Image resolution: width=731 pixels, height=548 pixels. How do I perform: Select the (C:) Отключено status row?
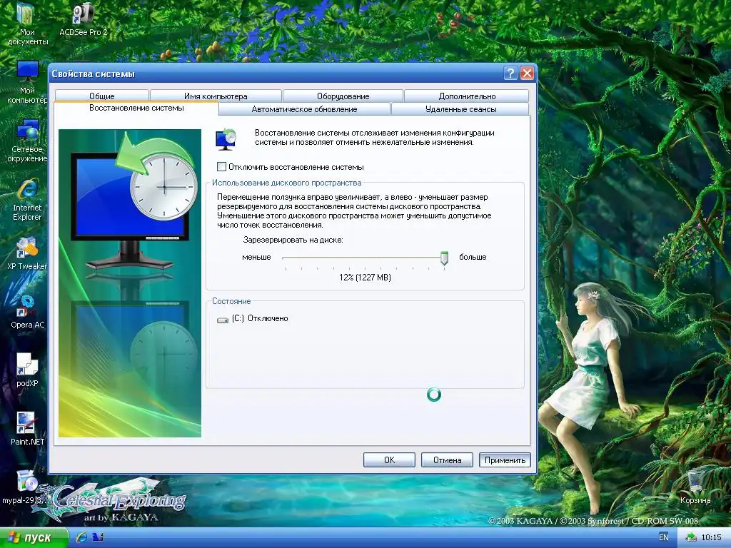(x=253, y=319)
